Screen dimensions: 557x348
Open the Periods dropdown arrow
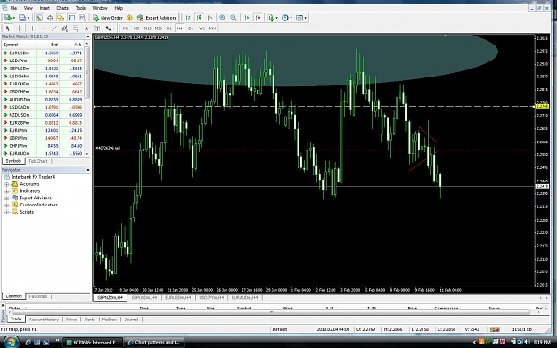pyautogui.click(x=291, y=18)
